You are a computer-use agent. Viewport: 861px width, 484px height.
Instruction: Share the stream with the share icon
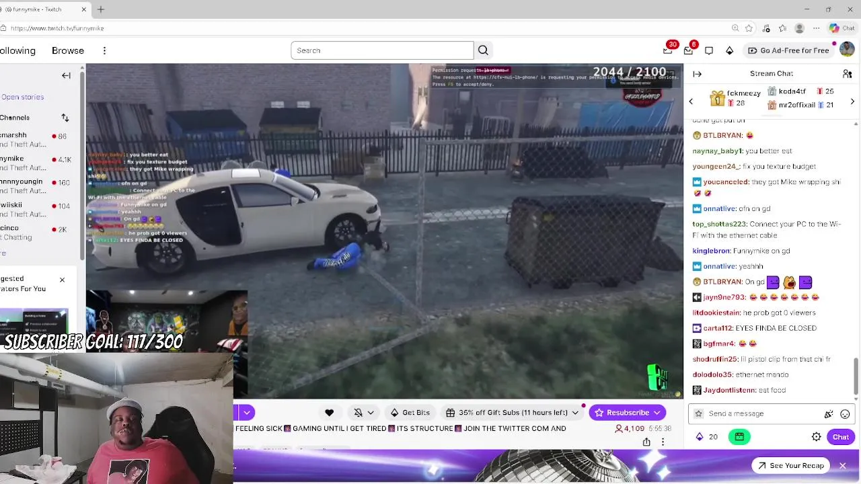click(x=646, y=442)
